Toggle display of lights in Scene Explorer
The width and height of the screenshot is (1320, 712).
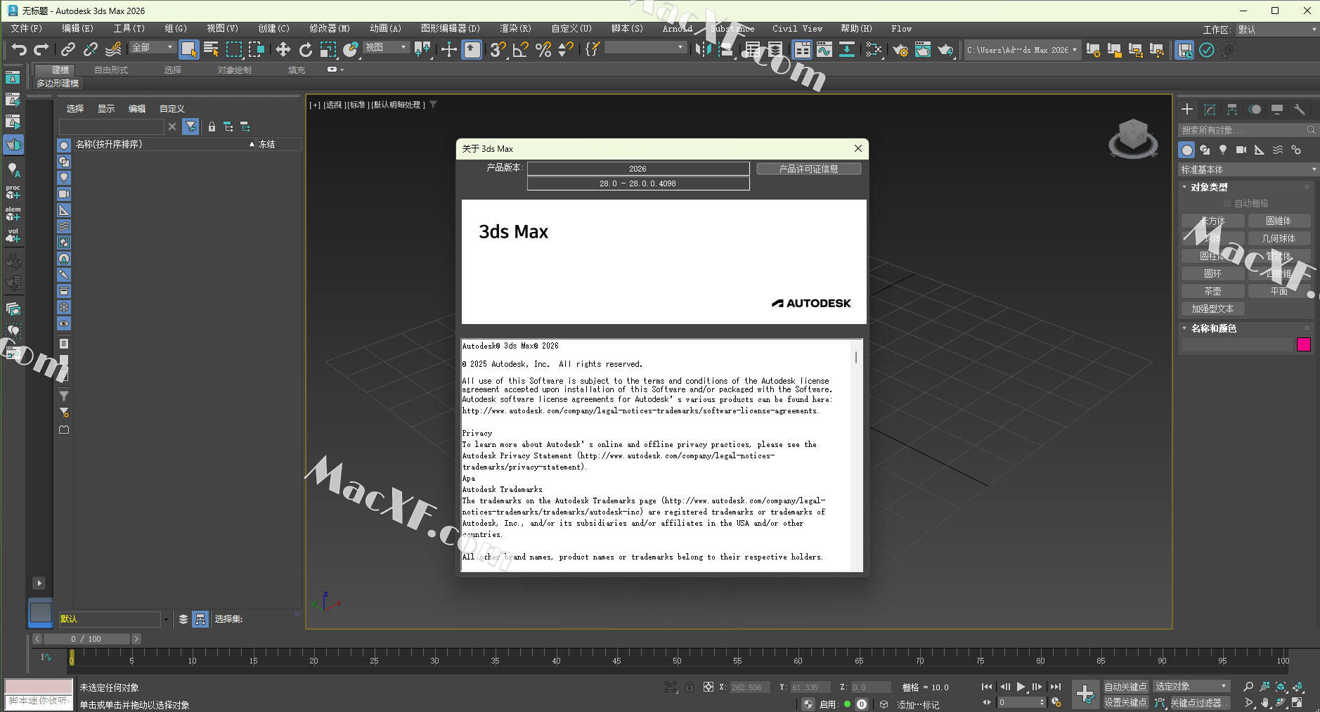(64, 178)
